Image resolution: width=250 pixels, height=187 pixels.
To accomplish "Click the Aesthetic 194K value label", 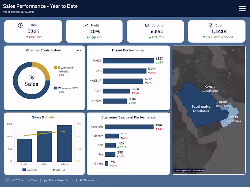I will tap(159, 125).
